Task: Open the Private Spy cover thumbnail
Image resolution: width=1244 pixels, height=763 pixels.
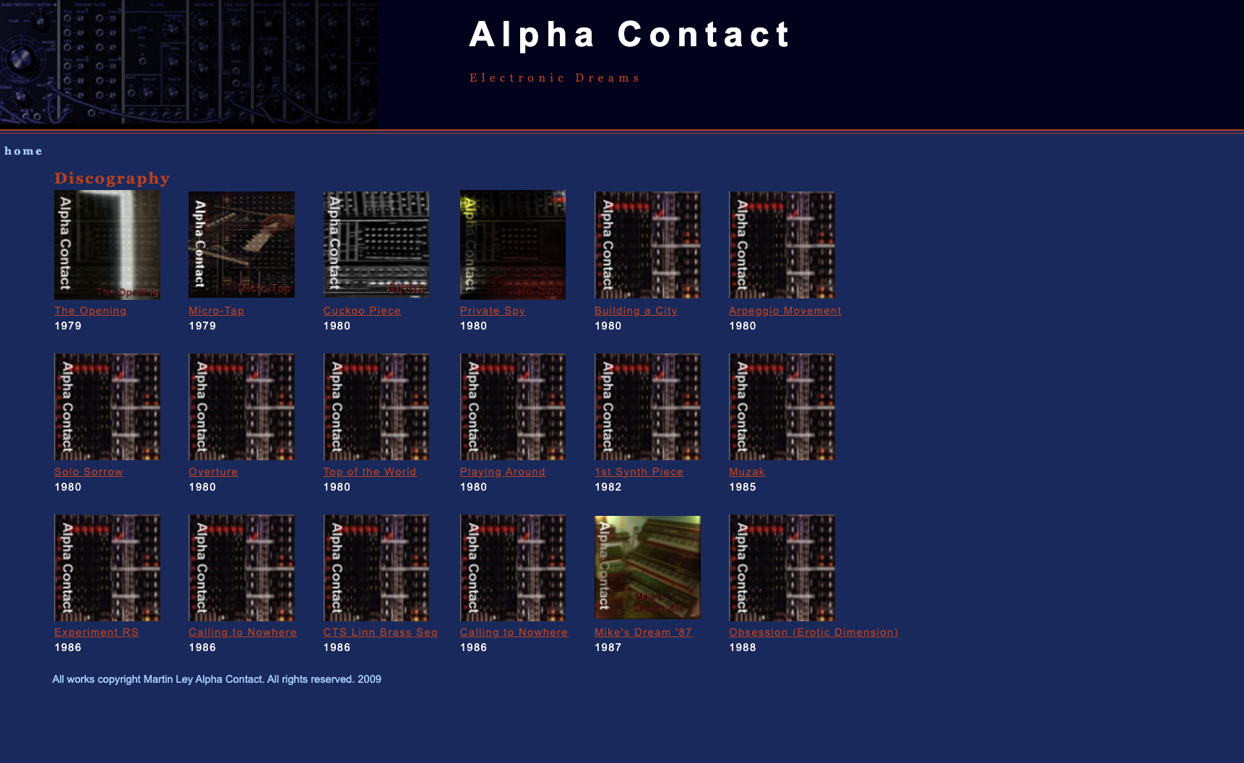Action: click(x=512, y=245)
